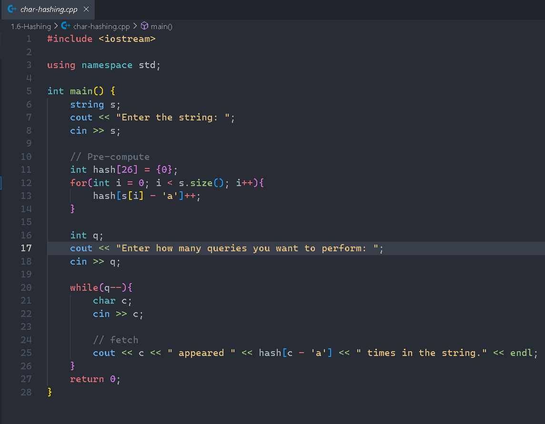Select the char-hashing.cpp editor tab
Viewport: 545px width, 424px height.
click(48, 10)
